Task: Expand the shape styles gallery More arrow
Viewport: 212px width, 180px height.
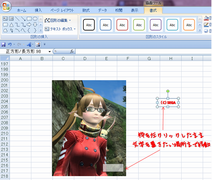Action: coord(200,31)
